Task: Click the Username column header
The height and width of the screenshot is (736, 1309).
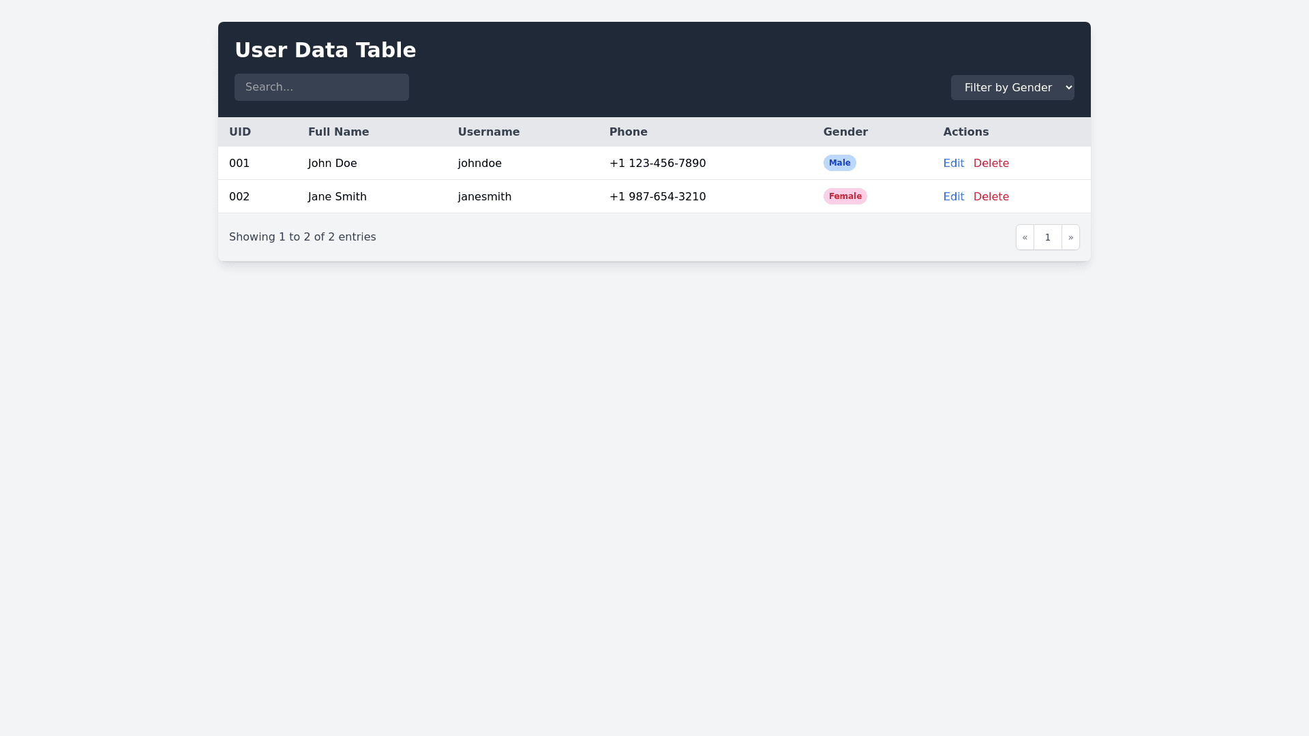Action: (x=488, y=132)
